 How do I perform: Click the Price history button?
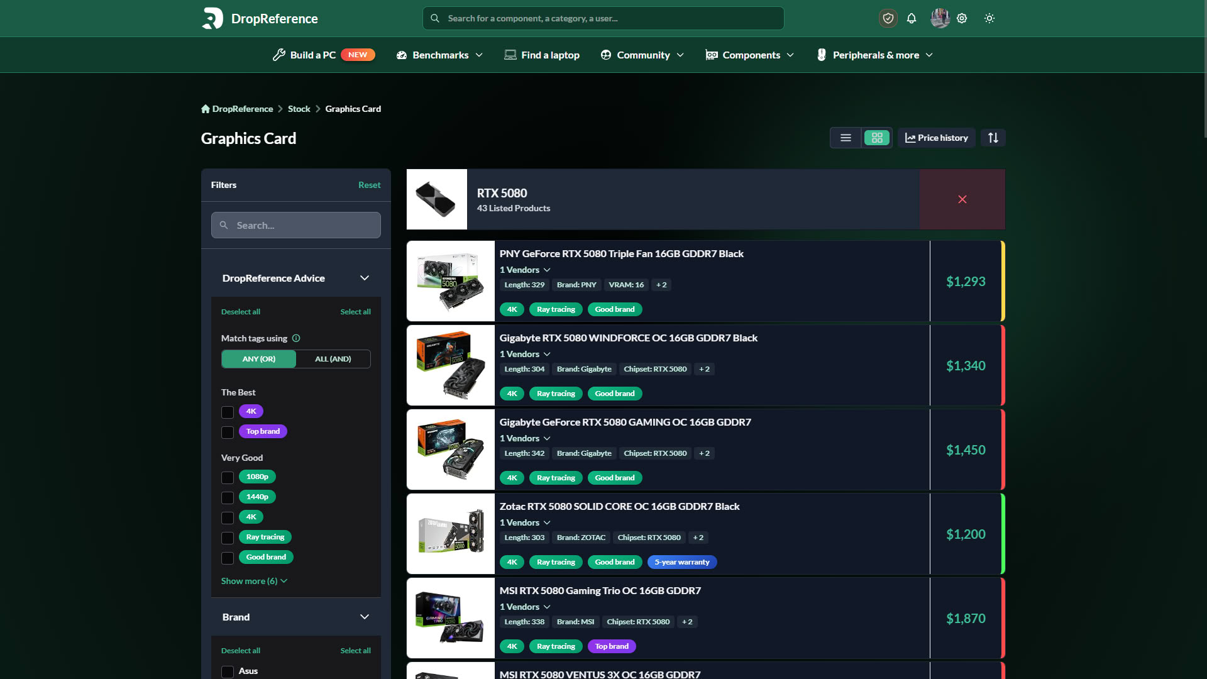[x=937, y=138]
